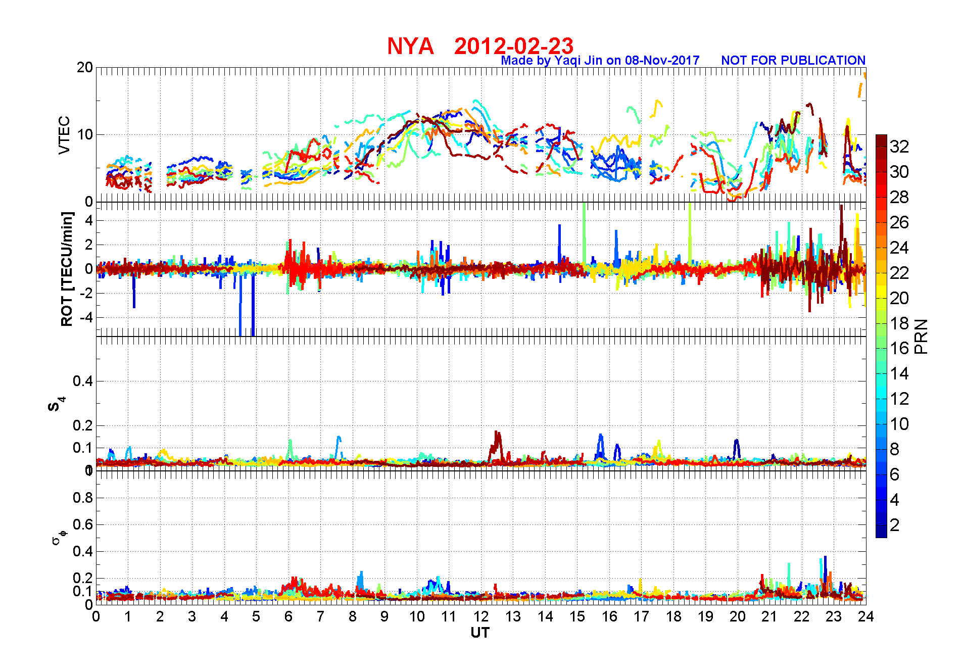The height and width of the screenshot is (672, 962).
Task: Click the VTEC axis label
Action: tap(64, 135)
